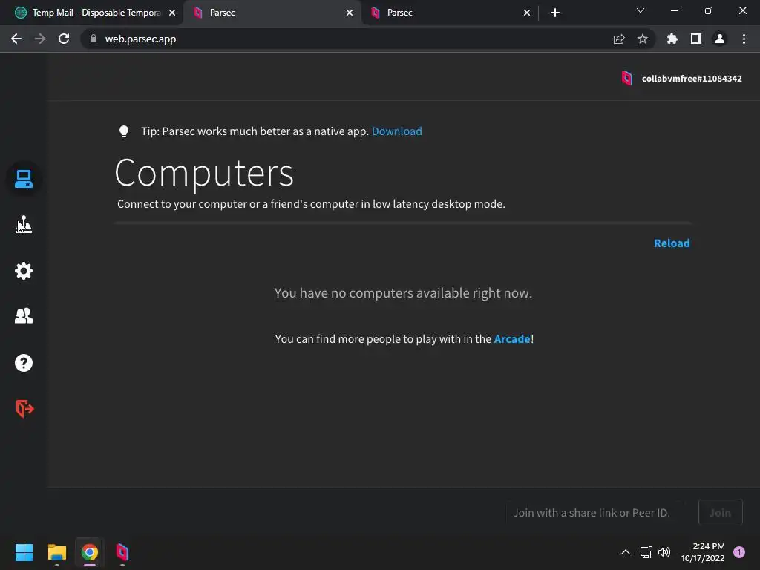Open the Arcade joystick icon in sidebar
The image size is (760, 570).
coord(23,224)
